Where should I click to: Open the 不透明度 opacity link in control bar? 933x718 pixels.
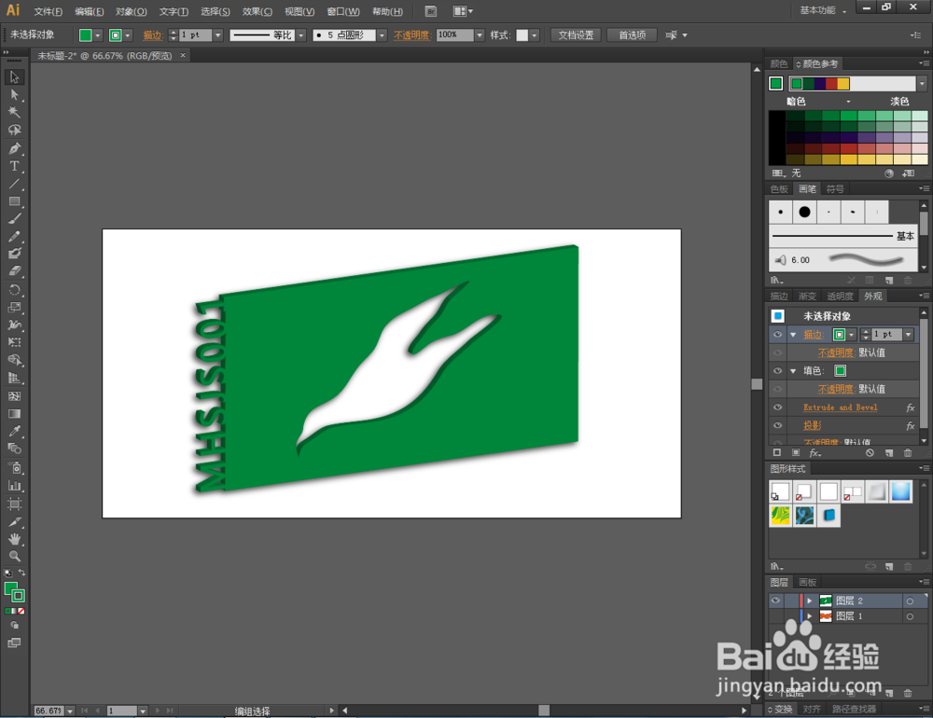click(411, 35)
